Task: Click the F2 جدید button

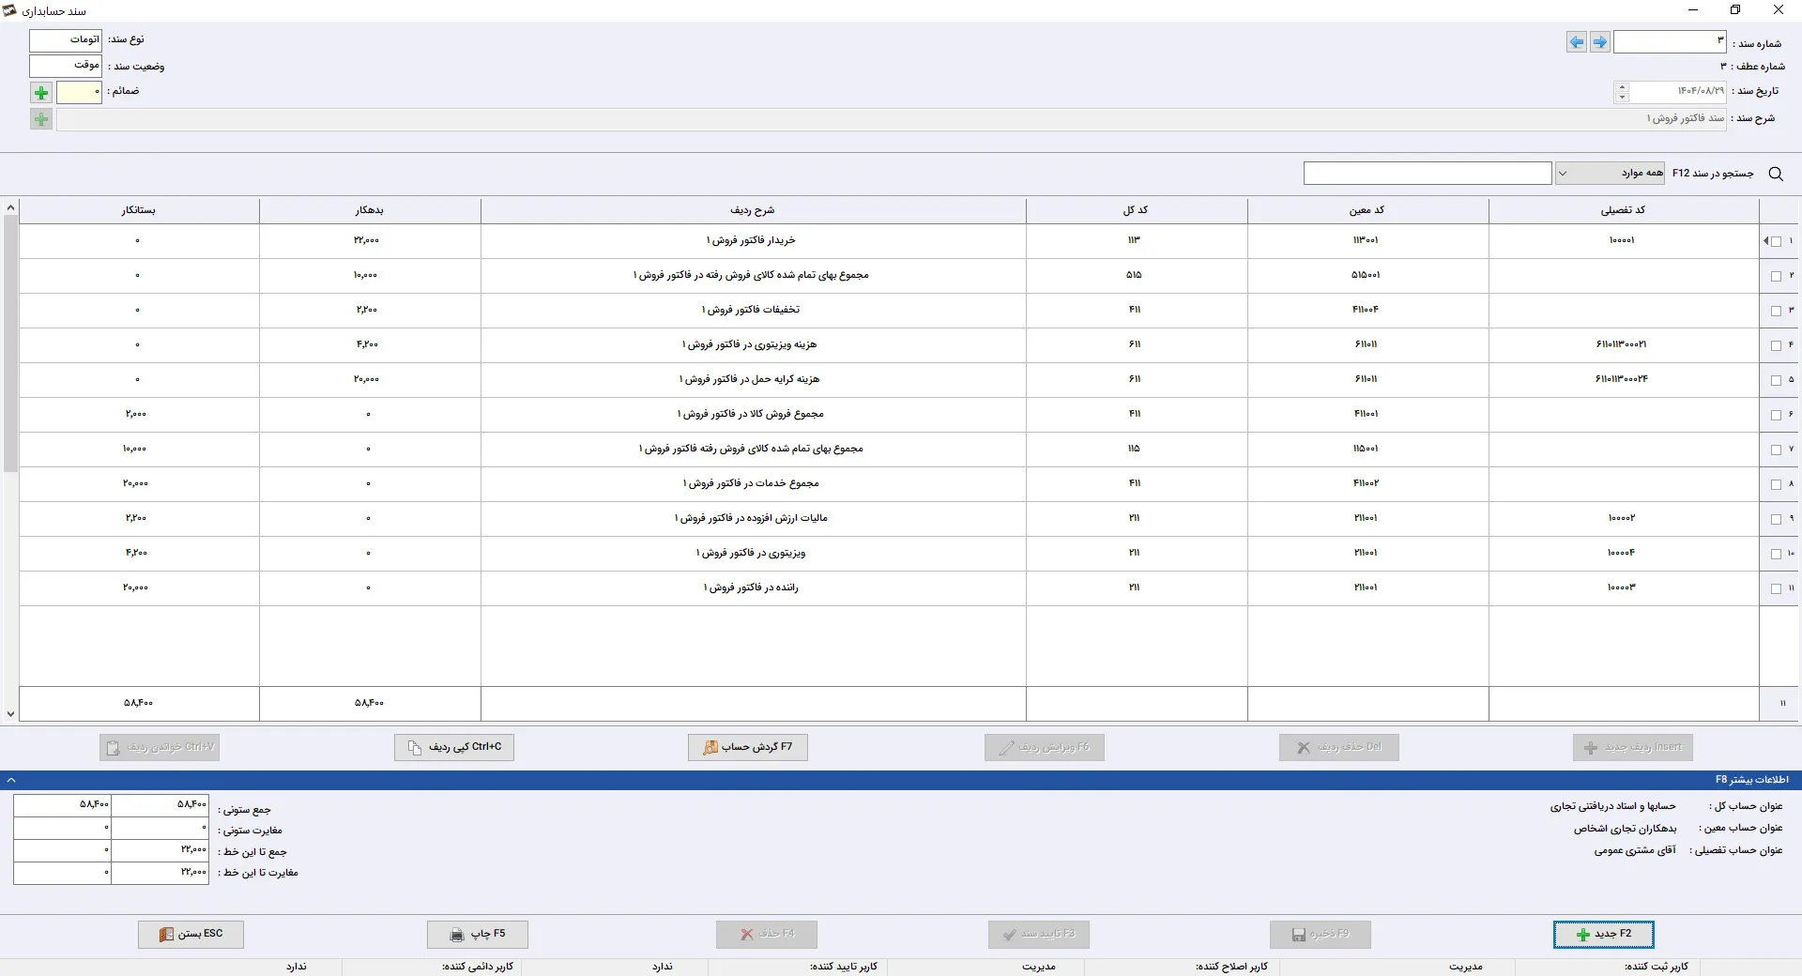Action: 1604,934
